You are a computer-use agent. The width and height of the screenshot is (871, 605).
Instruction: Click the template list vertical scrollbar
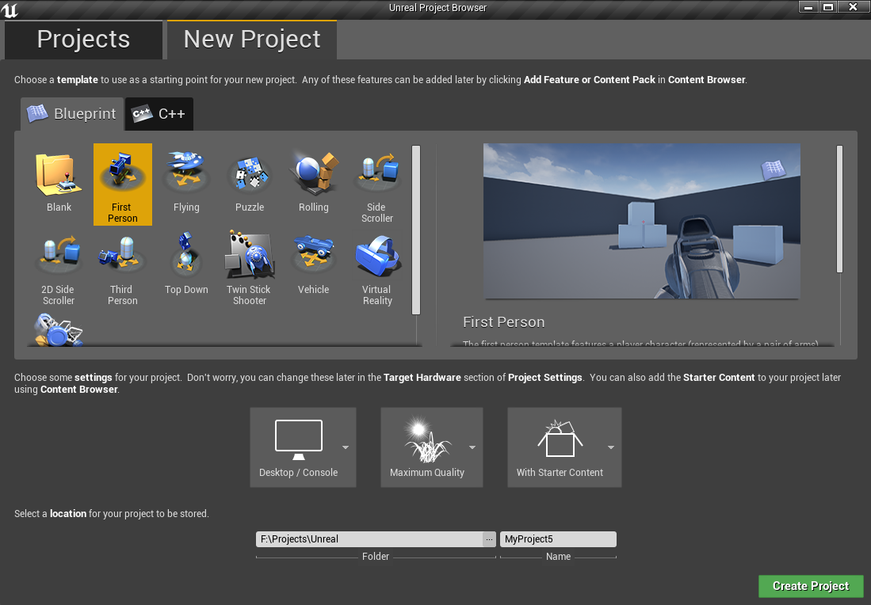(x=416, y=230)
